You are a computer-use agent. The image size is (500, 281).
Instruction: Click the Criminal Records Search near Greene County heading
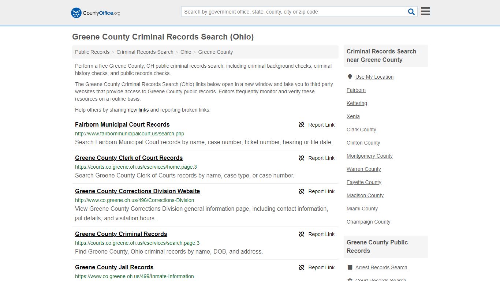pos(381,56)
